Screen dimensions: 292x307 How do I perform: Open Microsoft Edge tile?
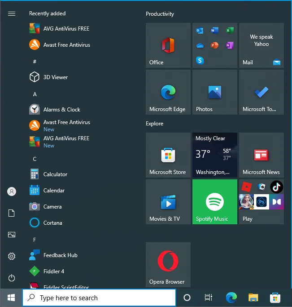pos(168,92)
